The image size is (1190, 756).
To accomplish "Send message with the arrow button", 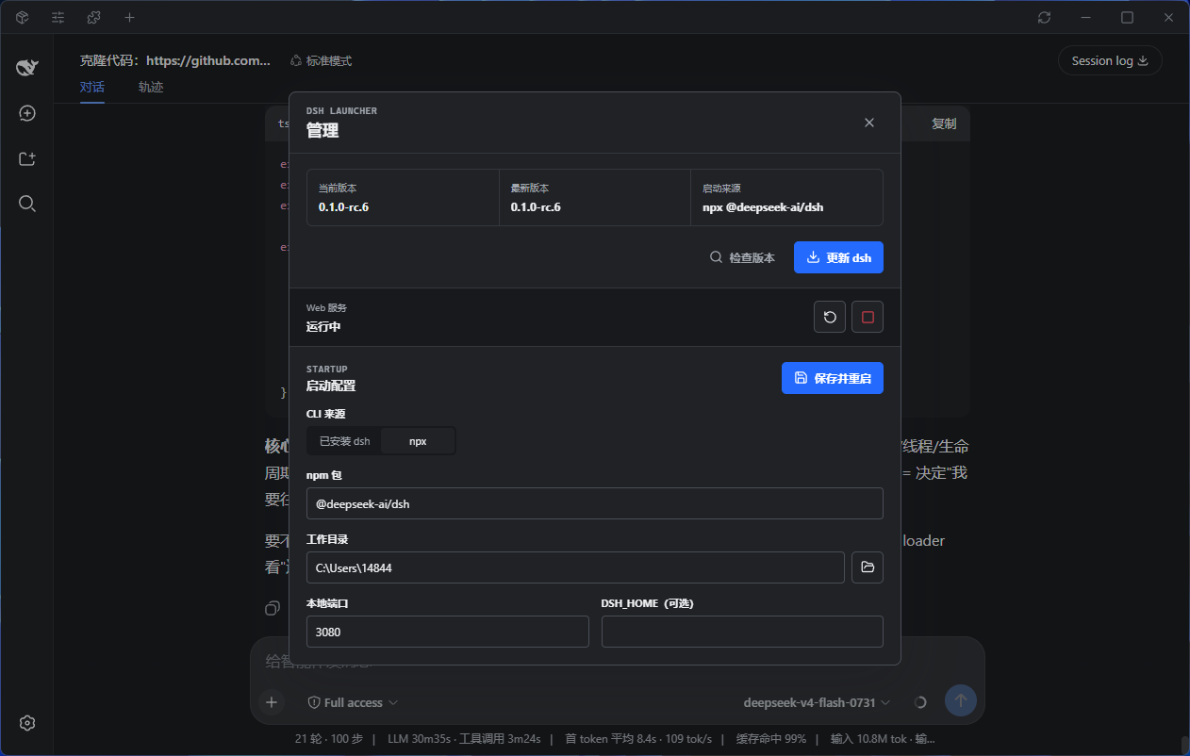I will coord(961,700).
